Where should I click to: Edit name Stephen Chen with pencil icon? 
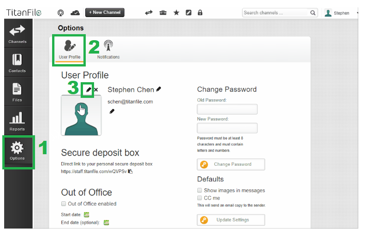click(x=159, y=89)
